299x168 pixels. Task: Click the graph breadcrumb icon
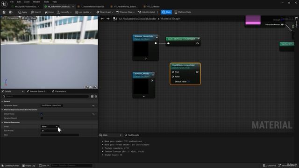[x=115, y=19]
